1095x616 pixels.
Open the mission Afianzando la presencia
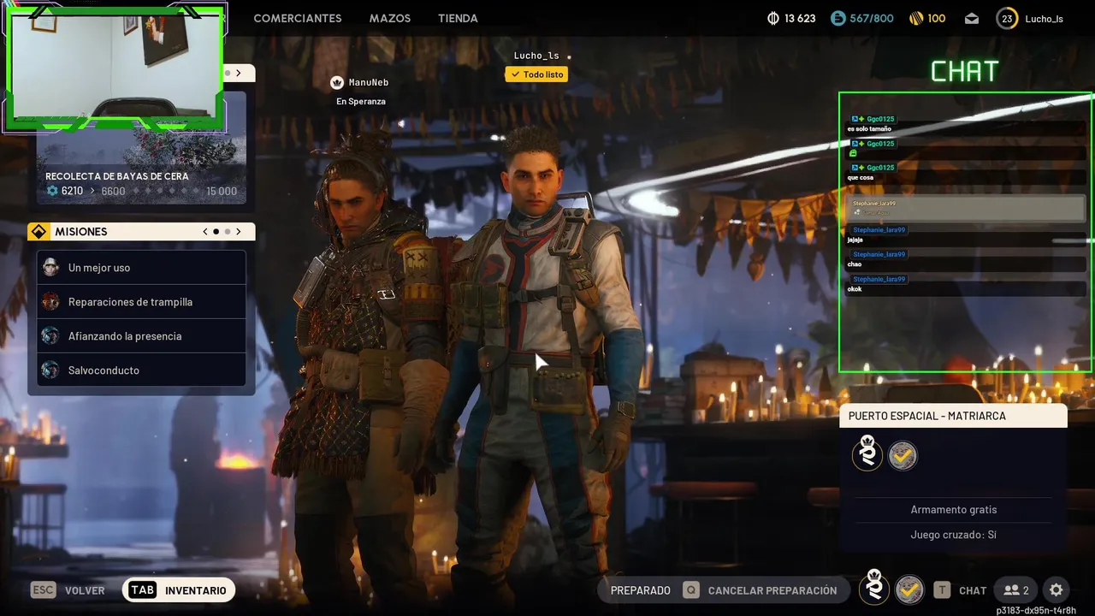click(x=141, y=336)
